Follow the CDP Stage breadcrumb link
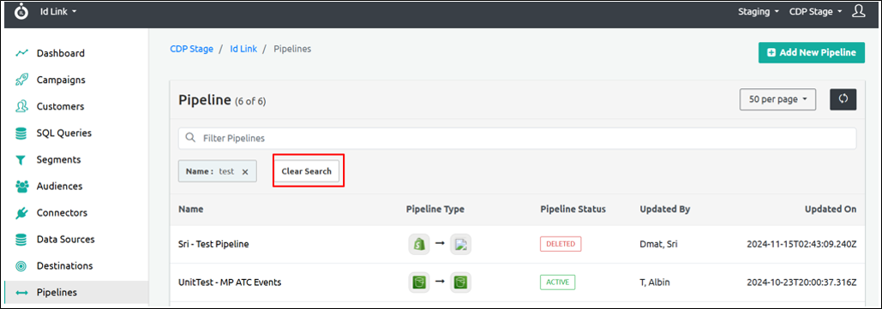Image resolution: width=882 pixels, height=309 pixels. click(x=191, y=49)
